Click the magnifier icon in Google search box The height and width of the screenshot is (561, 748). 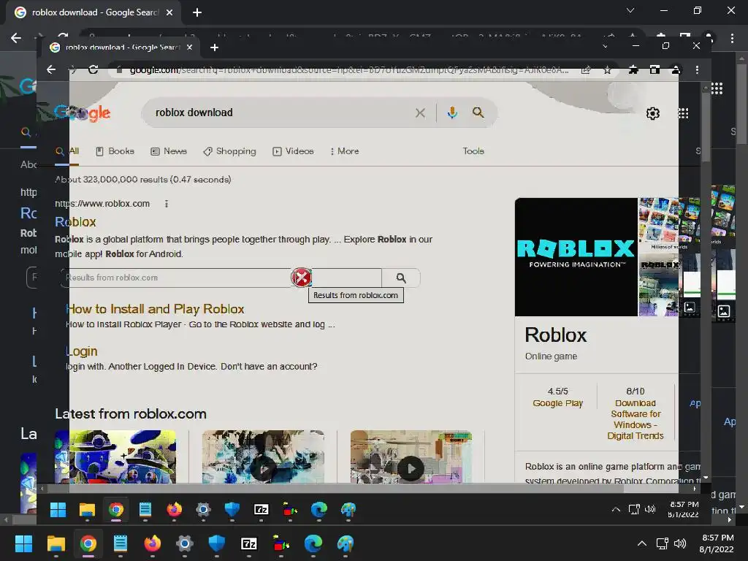tap(478, 112)
